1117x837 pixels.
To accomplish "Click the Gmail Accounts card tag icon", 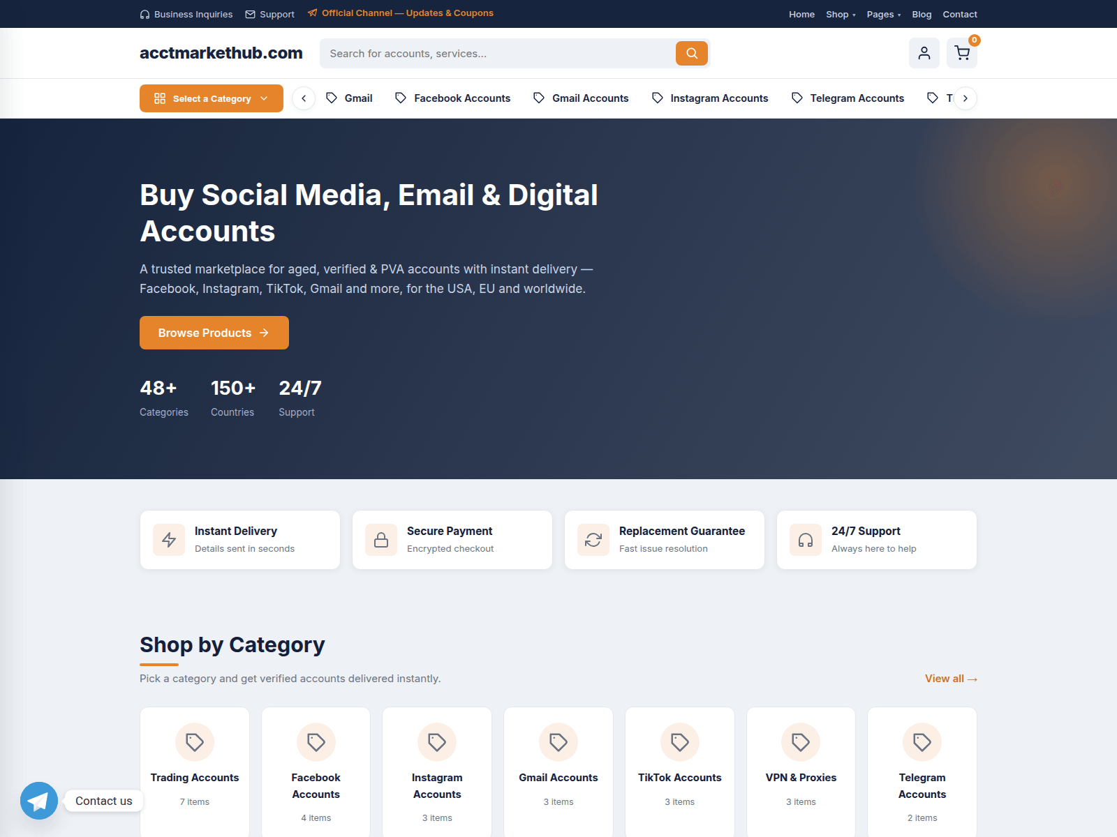I will [558, 742].
